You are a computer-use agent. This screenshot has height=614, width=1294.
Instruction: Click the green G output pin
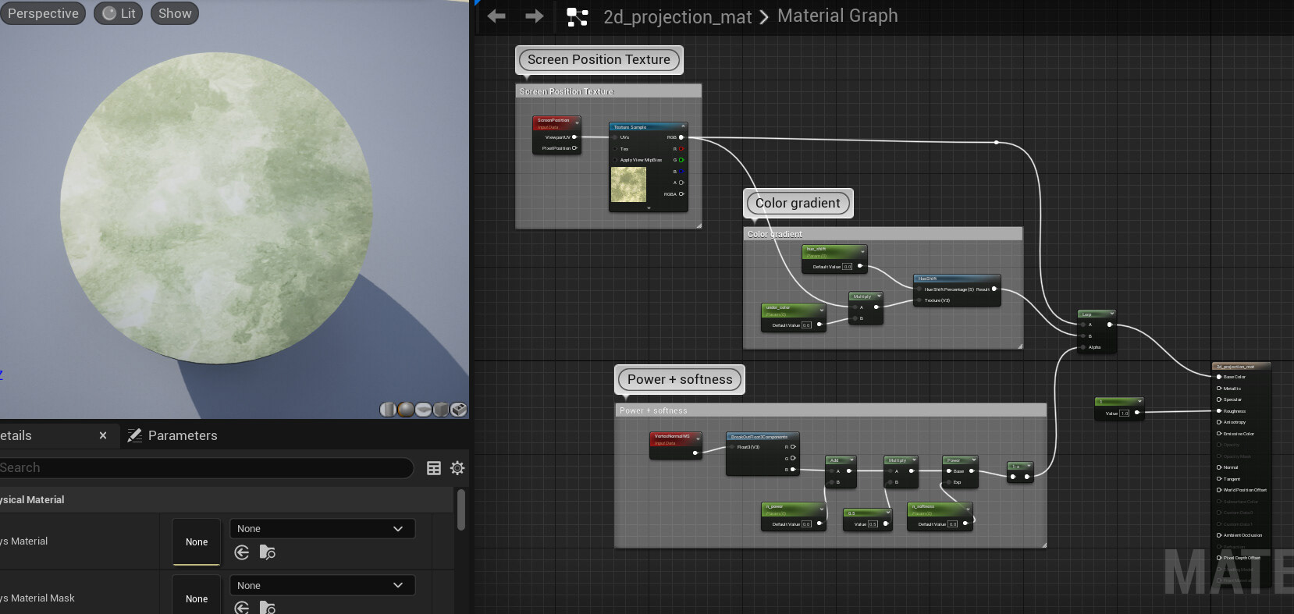coord(681,160)
